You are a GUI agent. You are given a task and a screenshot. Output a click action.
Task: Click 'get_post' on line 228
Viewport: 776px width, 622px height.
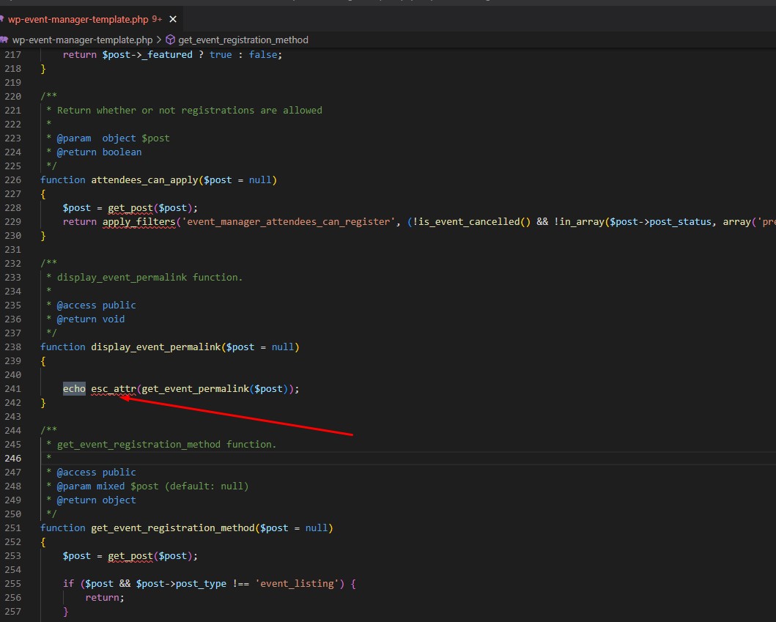[x=130, y=208]
